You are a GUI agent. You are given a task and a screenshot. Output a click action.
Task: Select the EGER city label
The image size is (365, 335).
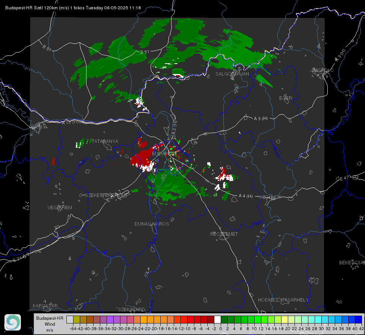pos(286,98)
